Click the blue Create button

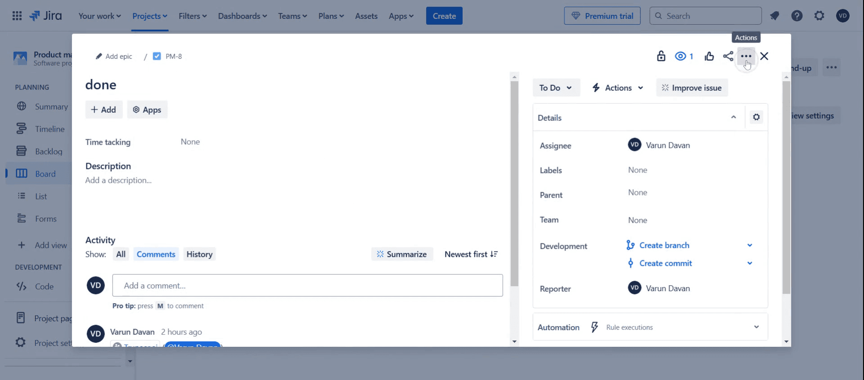(x=444, y=16)
